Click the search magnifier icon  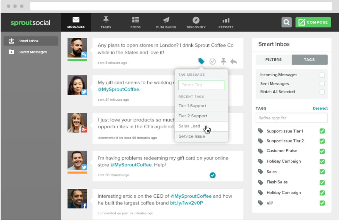286,22
